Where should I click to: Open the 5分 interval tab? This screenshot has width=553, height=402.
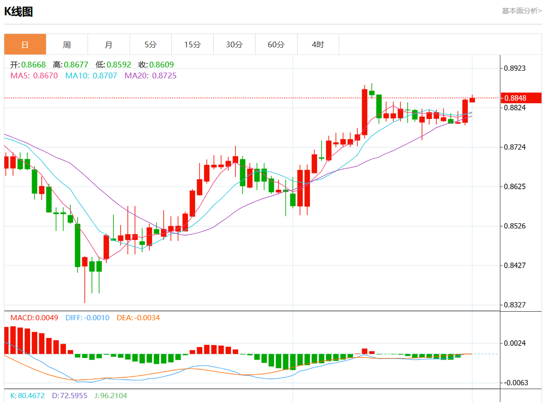[x=150, y=44]
